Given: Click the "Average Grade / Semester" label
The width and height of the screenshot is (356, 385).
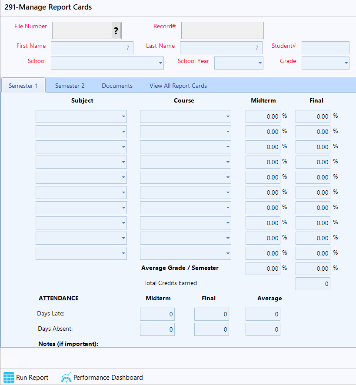Looking at the screenshot, I should pos(180,268).
